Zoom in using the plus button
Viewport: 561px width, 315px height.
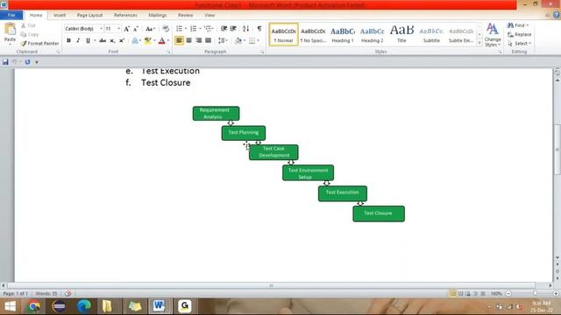(x=556, y=294)
